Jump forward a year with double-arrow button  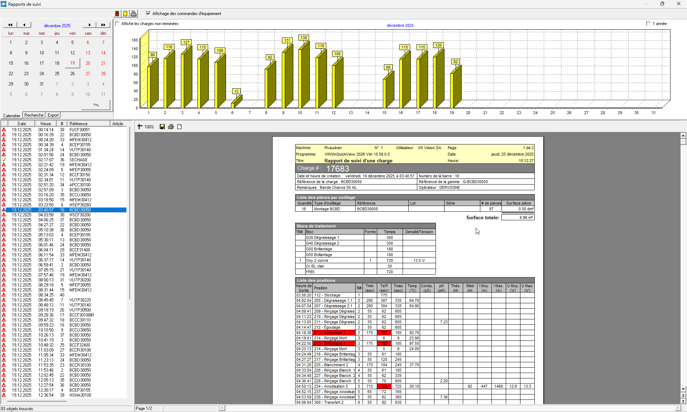tap(103, 25)
